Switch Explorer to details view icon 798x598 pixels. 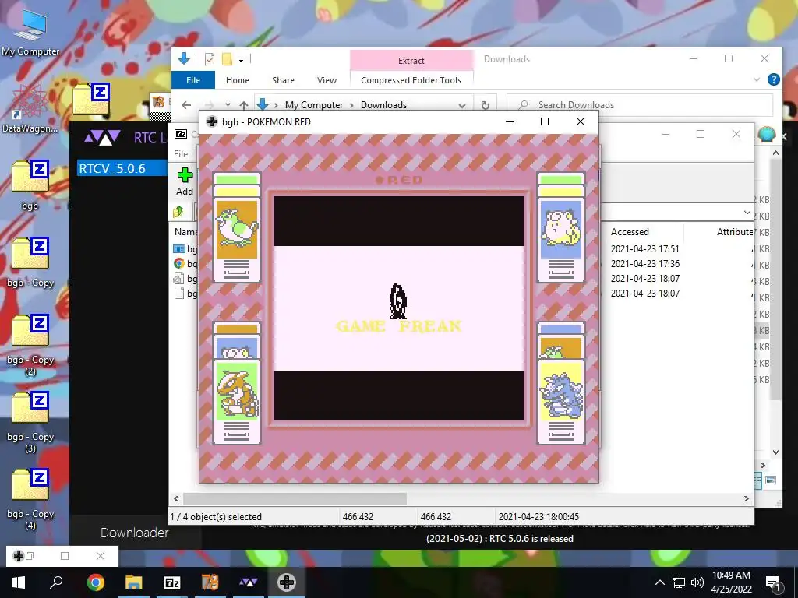757,480
